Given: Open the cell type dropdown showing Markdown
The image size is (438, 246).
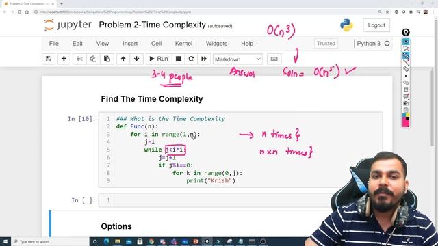Looking at the screenshot, I should point(237,59).
